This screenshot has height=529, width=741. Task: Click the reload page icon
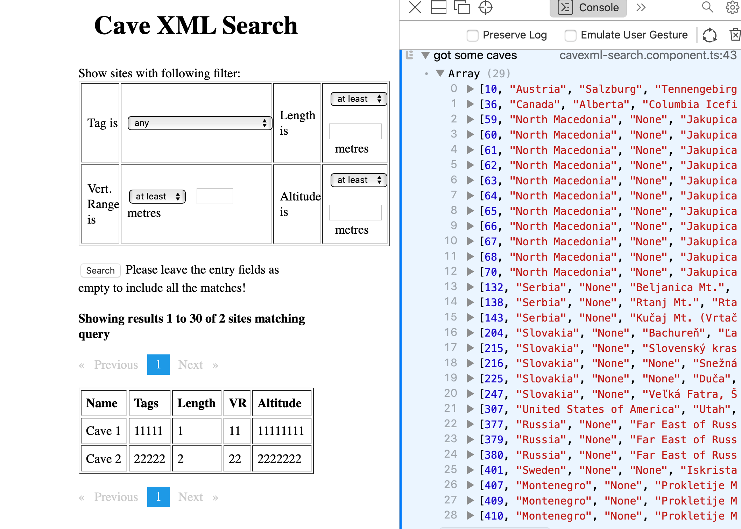tap(710, 35)
